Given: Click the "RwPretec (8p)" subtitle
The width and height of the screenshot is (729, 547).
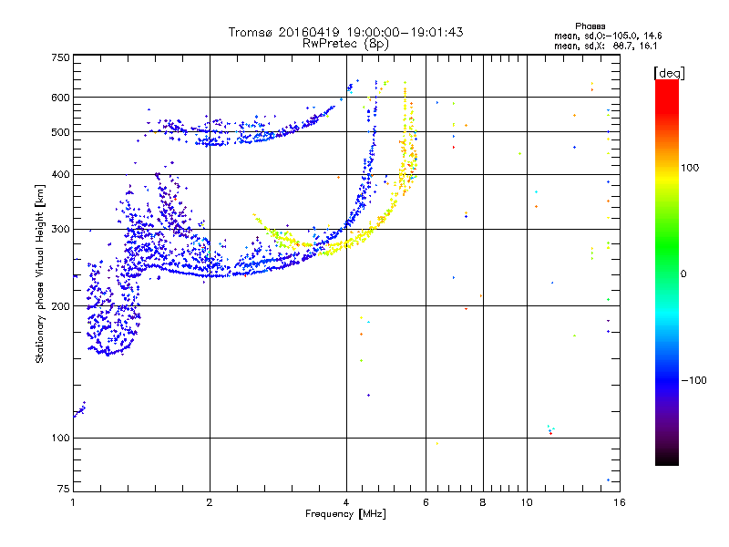Looking at the screenshot, I should coord(345,44).
